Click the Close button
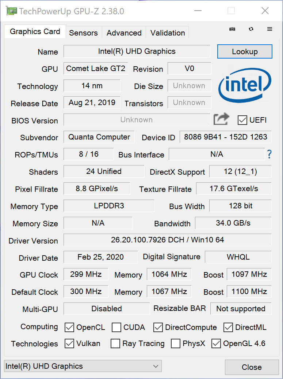 tap(252, 367)
